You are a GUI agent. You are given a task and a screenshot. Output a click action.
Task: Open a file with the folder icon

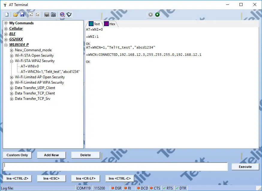point(16,14)
